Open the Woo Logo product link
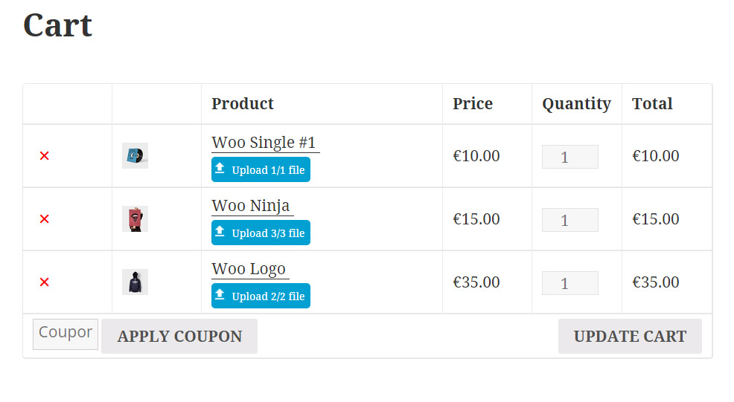Screen dimensions: 734x402 pos(249,269)
